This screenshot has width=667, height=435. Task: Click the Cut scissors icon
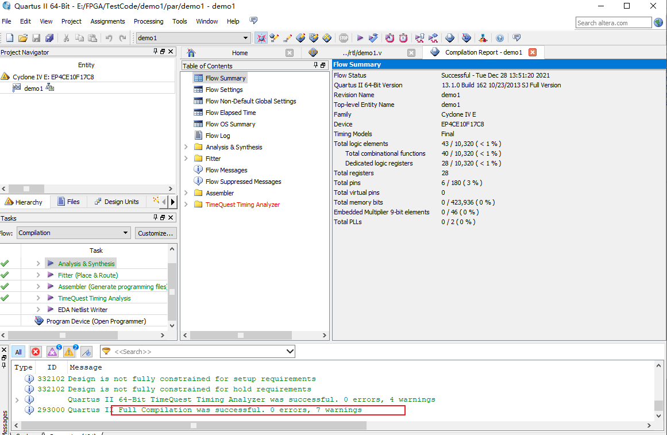[66, 38]
